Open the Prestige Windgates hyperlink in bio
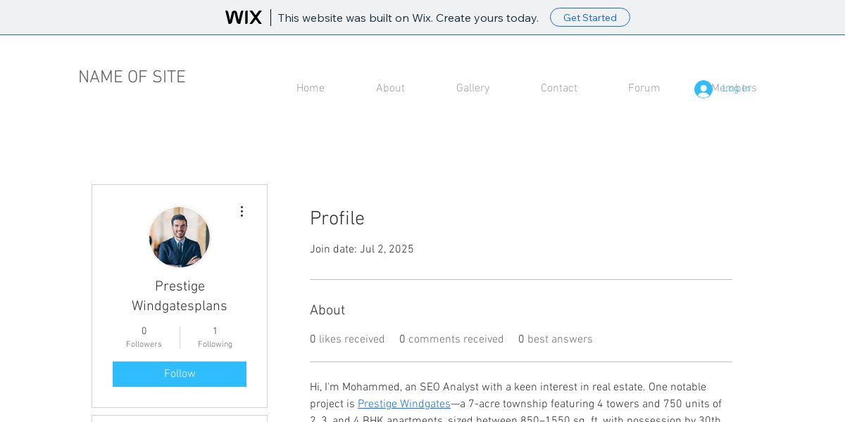Image resolution: width=845 pixels, height=422 pixels. (404, 404)
